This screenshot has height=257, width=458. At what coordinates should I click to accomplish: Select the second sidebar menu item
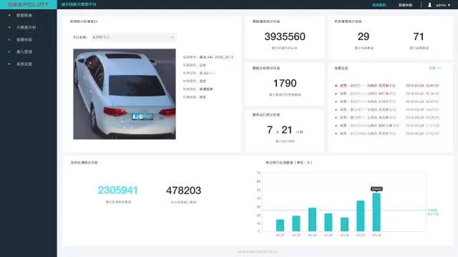pyautogui.click(x=26, y=27)
